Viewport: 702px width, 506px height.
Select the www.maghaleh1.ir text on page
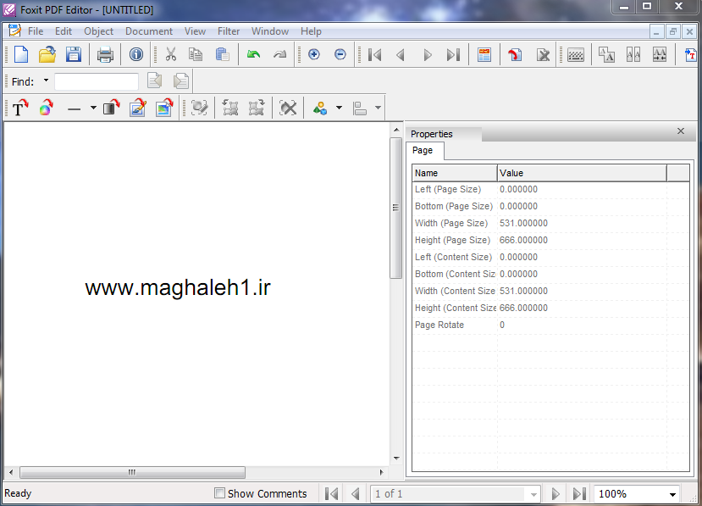coord(178,287)
